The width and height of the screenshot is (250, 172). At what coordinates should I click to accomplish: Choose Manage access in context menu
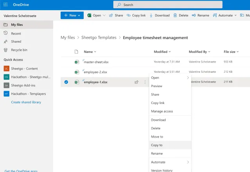click(170, 111)
